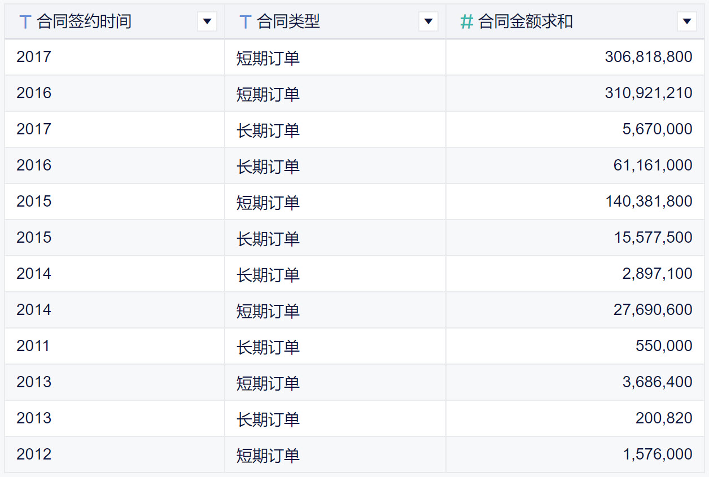This screenshot has width=709, height=477.
Task: Click 长期订单 in the 2,897,100 row
Action: (268, 275)
